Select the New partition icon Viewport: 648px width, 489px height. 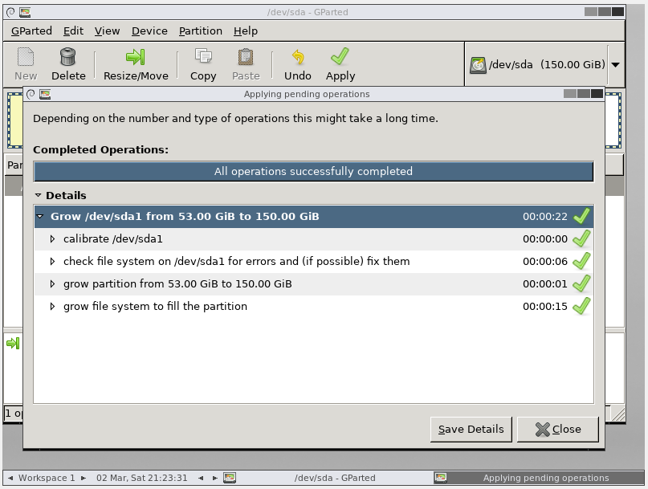coord(24,58)
